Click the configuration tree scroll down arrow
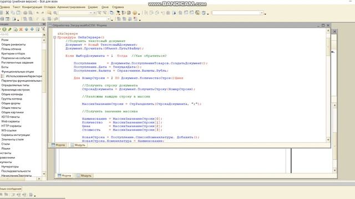 (44, 174)
